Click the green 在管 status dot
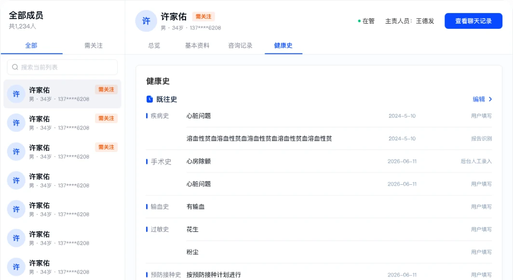The width and height of the screenshot is (513, 280). point(359,21)
